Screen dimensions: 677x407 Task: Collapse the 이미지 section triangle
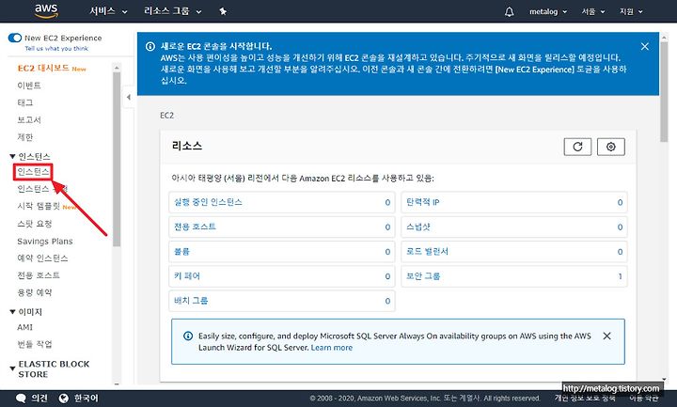point(12,312)
